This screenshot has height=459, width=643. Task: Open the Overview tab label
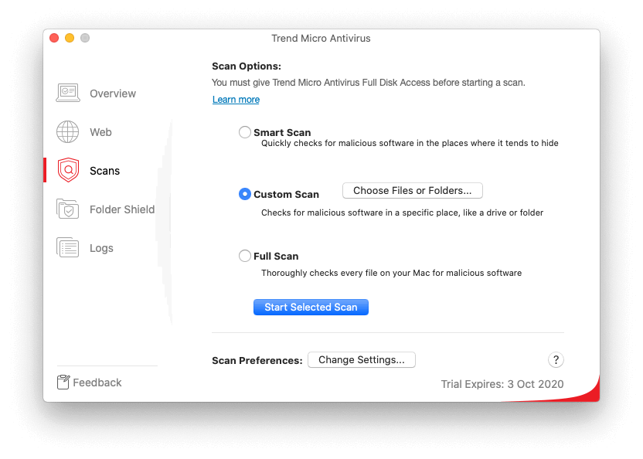click(x=113, y=93)
